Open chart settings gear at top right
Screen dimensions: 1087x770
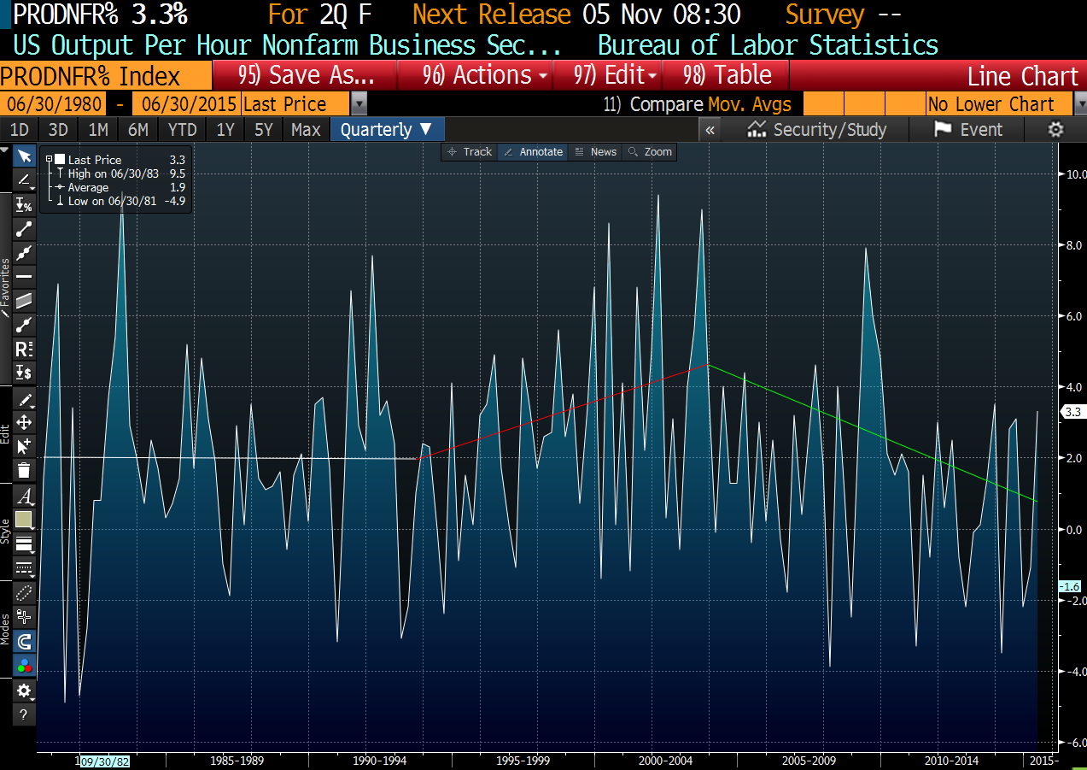coord(1055,130)
